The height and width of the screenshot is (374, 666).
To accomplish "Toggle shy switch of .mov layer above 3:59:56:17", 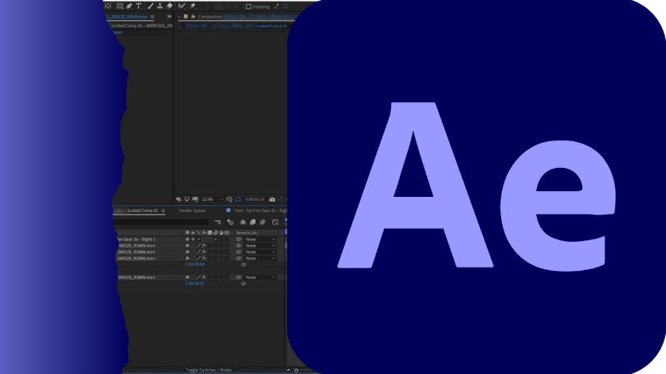I will [187, 278].
